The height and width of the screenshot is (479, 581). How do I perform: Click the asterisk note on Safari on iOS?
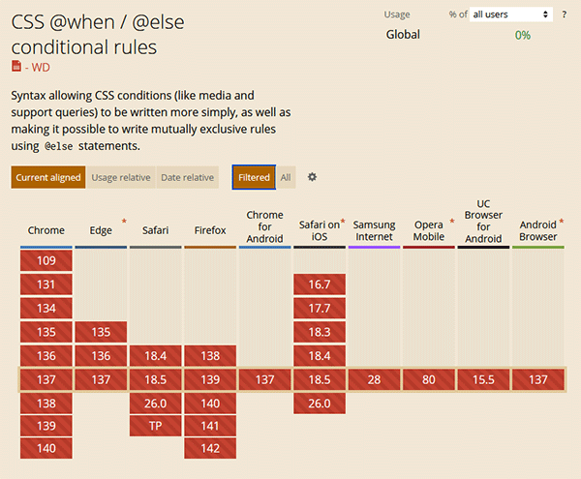(342, 223)
